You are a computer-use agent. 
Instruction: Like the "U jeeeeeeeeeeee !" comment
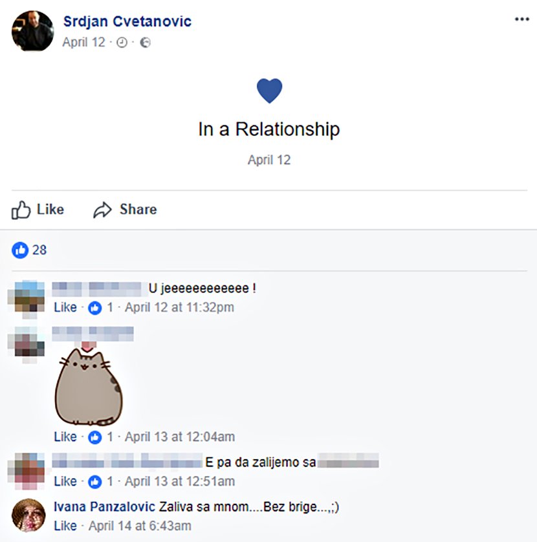pos(65,307)
